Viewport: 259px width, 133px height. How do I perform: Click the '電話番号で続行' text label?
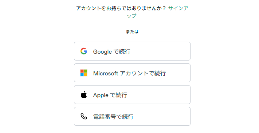(x=113, y=117)
